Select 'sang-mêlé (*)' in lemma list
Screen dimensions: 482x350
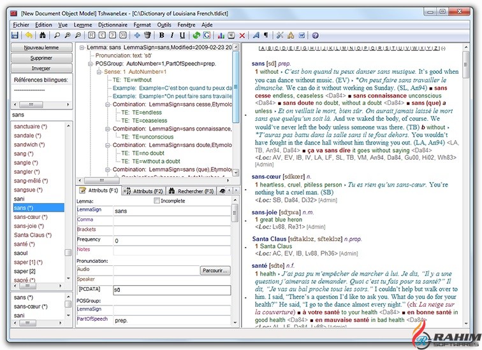pos(31,181)
